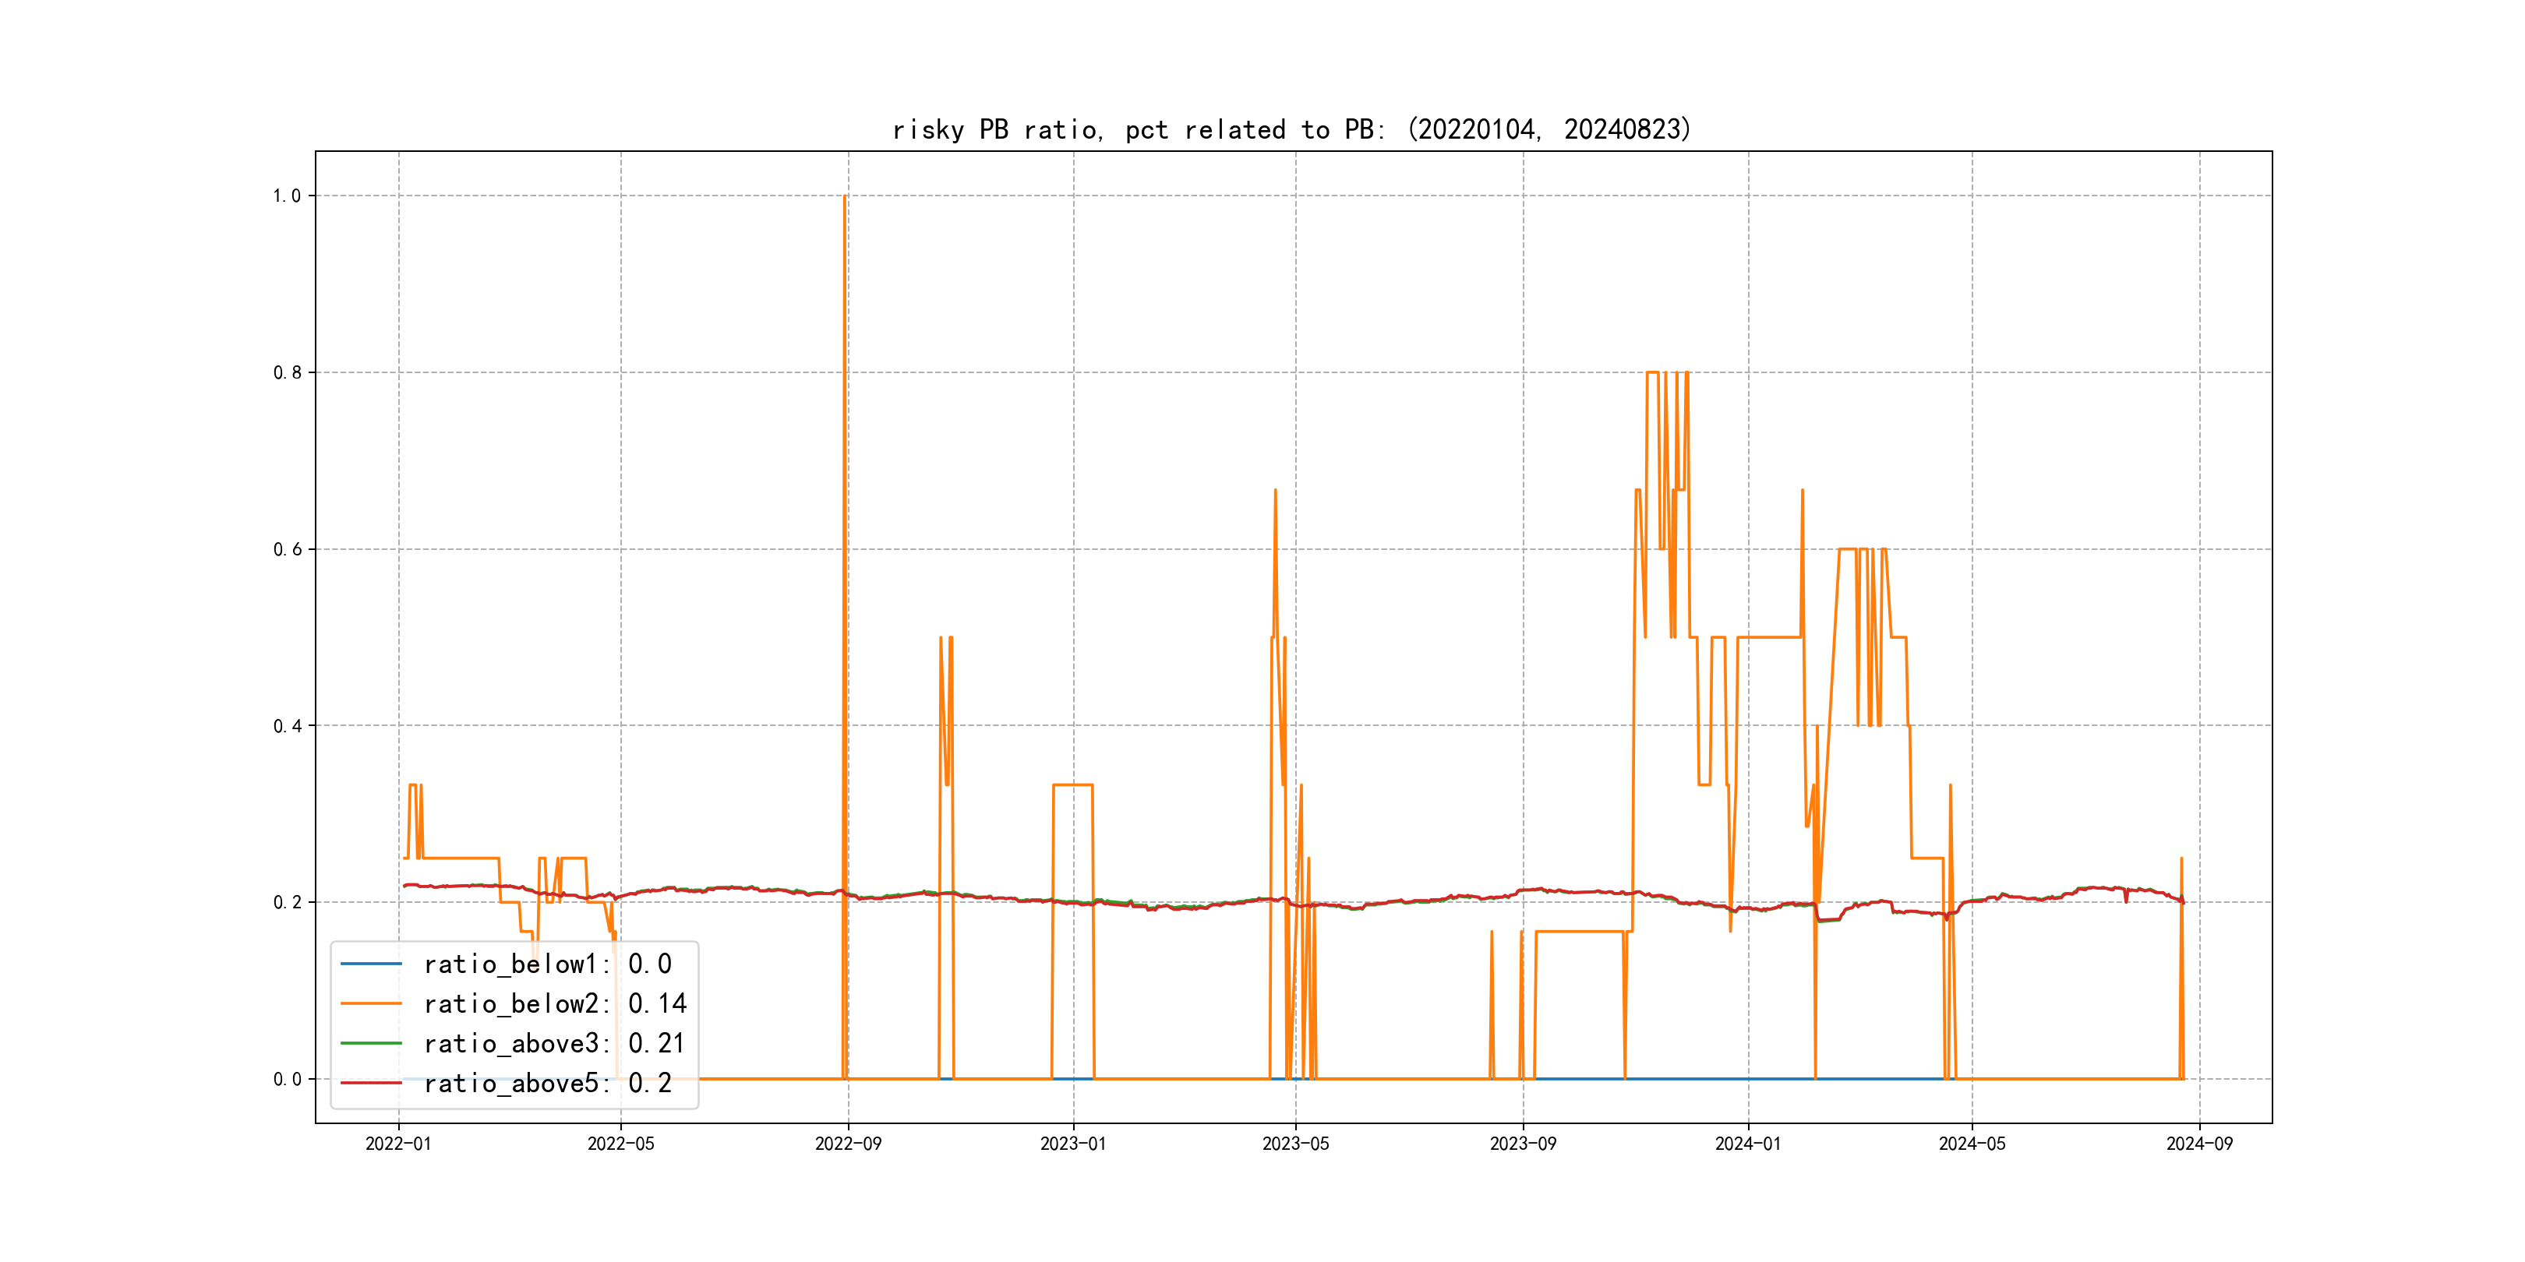Click the 0.2 y-axis tick label
This screenshot has width=2525, height=1262.
286,902
